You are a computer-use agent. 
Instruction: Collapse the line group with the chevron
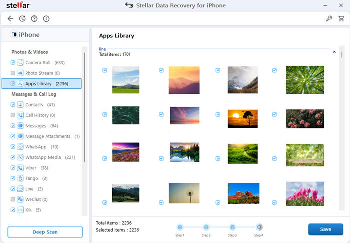click(334, 52)
